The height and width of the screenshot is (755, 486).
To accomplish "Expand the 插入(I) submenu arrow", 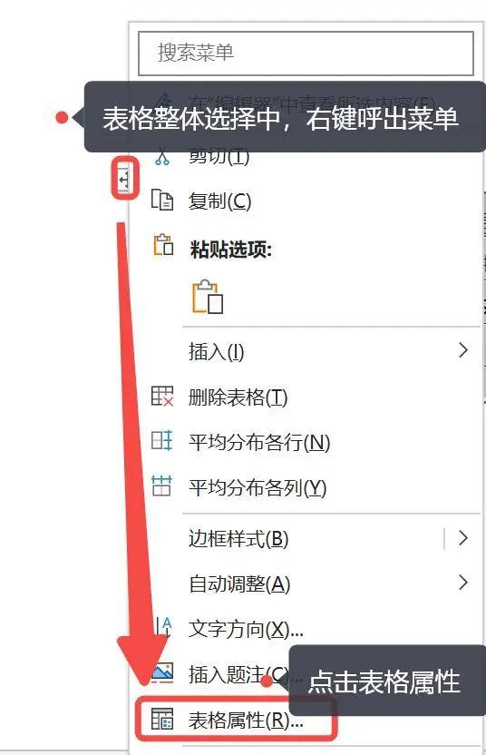I will (x=463, y=350).
